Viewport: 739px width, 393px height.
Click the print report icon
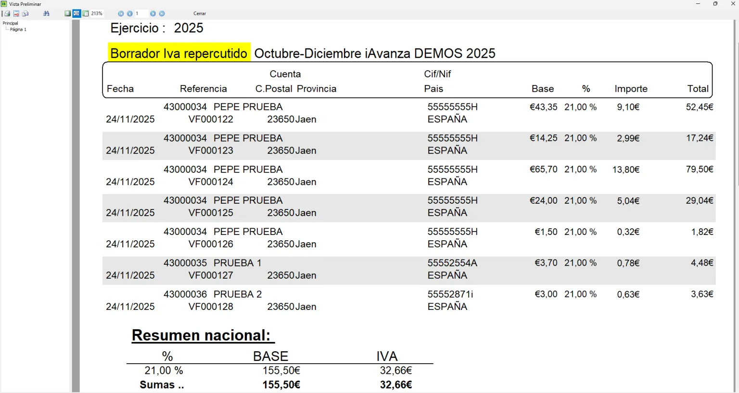point(7,13)
